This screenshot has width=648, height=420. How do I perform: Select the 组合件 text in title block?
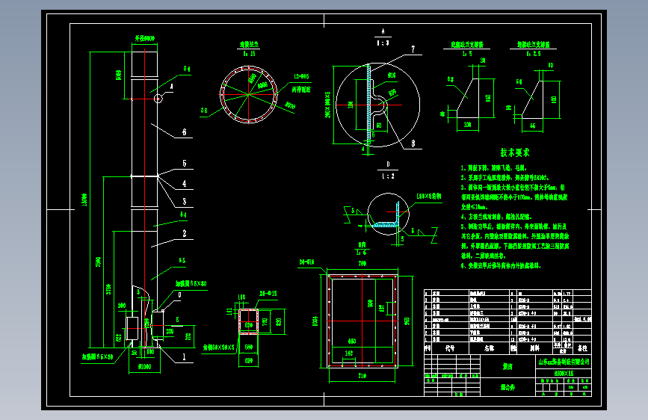point(507,387)
